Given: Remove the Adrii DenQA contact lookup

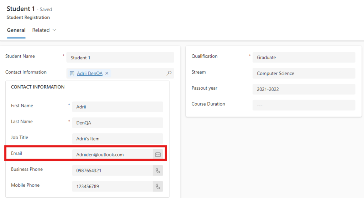Looking at the screenshot, I should coord(107,73).
